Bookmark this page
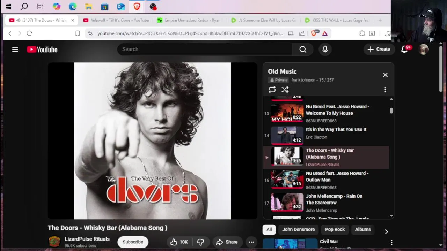This screenshot has width=447, height=251. point(78,33)
